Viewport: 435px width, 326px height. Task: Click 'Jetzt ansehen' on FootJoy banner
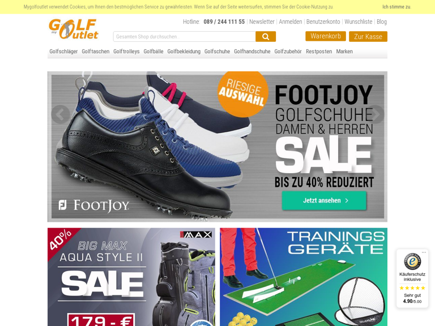point(324,200)
